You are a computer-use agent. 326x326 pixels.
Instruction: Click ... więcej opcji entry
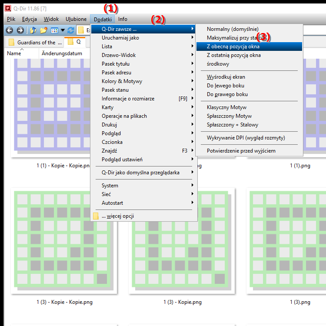pos(143,216)
